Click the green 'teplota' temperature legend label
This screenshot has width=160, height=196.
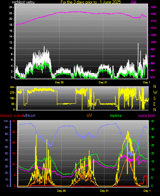[116, 115]
